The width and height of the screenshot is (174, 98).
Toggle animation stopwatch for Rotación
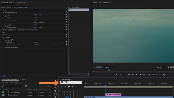tap(5, 25)
